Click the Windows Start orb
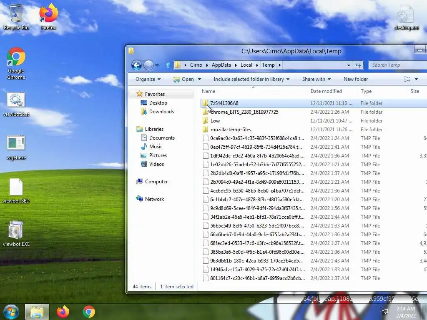Screen dimensions: 427x320 point(11,312)
